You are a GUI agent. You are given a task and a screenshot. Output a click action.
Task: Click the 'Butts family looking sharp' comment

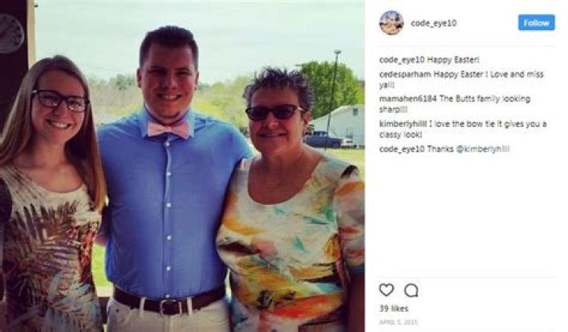pyautogui.click(x=454, y=103)
